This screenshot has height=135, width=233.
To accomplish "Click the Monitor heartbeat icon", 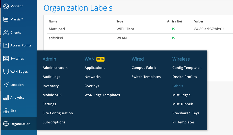I will [x=6, y=6].
